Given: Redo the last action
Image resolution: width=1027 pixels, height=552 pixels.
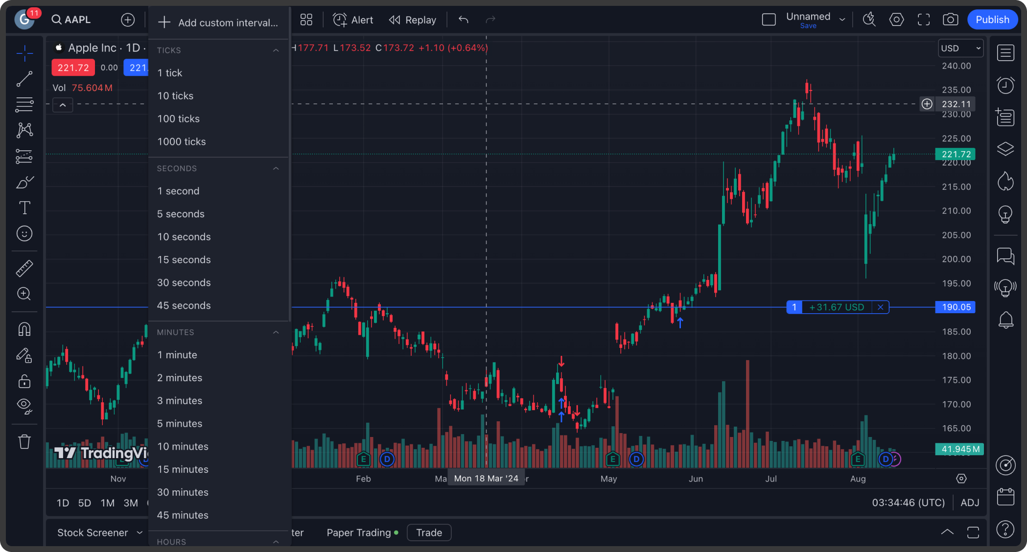Looking at the screenshot, I should coord(490,20).
